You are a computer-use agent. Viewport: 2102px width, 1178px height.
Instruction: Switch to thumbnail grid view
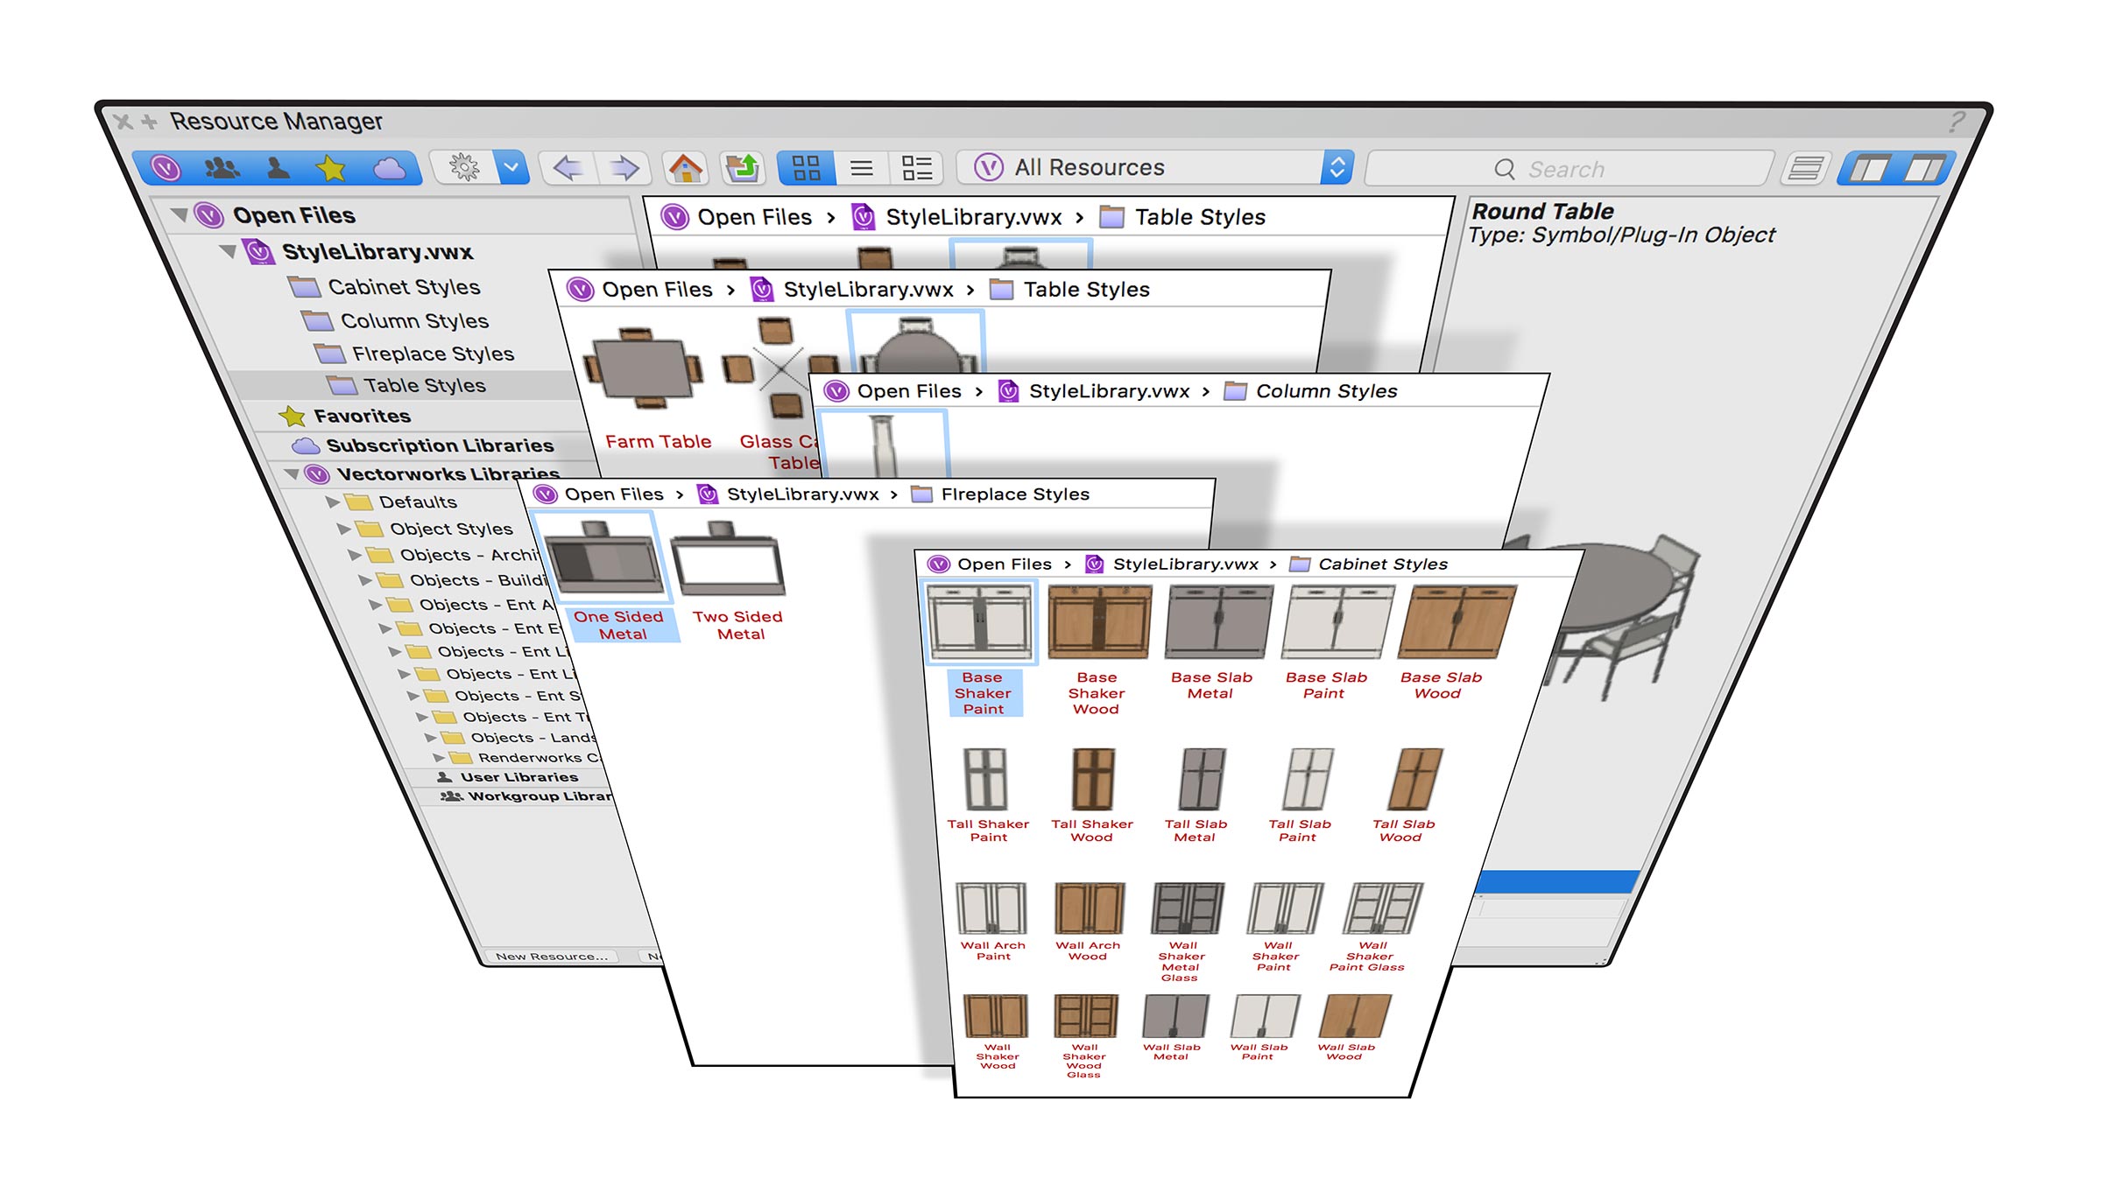tap(806, 167)
